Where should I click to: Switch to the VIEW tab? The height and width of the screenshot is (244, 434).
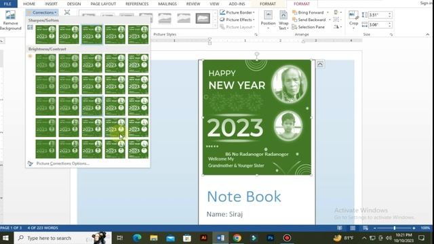pyautogui.click(x=214, y=4)
